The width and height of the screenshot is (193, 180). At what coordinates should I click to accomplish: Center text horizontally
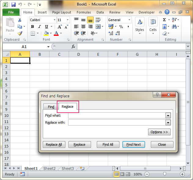[83, 27]
